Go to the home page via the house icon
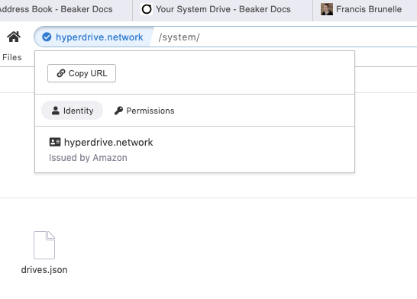 point(14,37)
